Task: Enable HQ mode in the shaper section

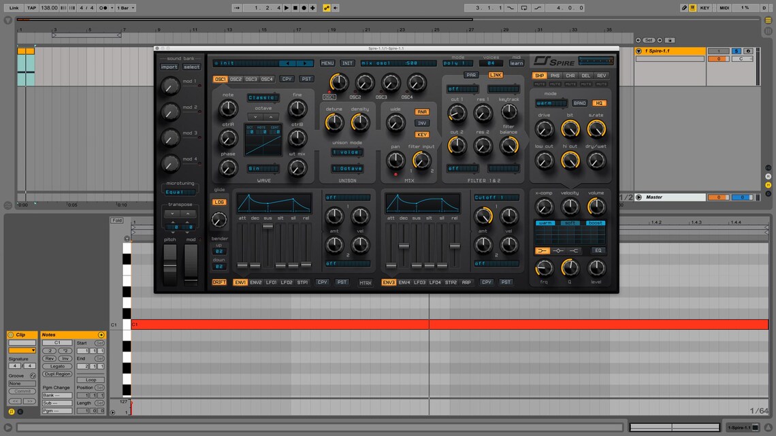Action: (600, 103)
